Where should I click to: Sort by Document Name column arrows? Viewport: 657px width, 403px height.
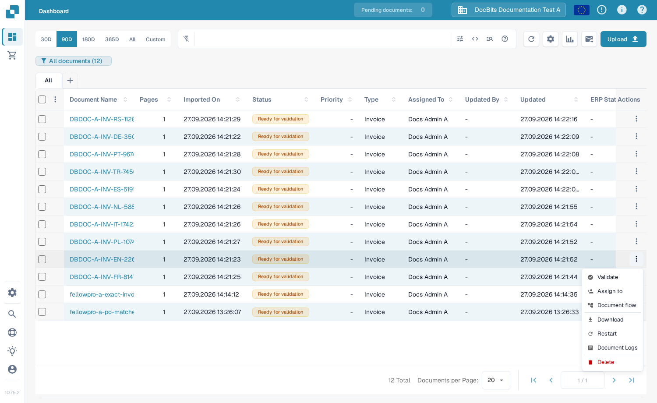pos(125,99)
